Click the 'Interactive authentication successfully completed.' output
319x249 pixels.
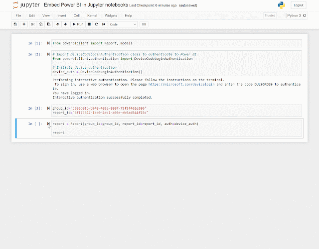coord(102,98)
